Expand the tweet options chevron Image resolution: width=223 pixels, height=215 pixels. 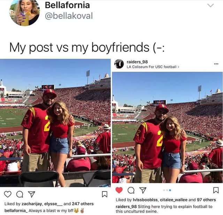210,6
